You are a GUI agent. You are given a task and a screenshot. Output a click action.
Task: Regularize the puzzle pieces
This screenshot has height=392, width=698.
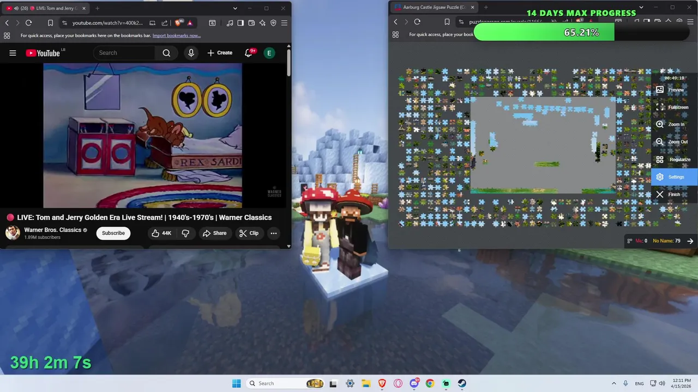point(675,160)
